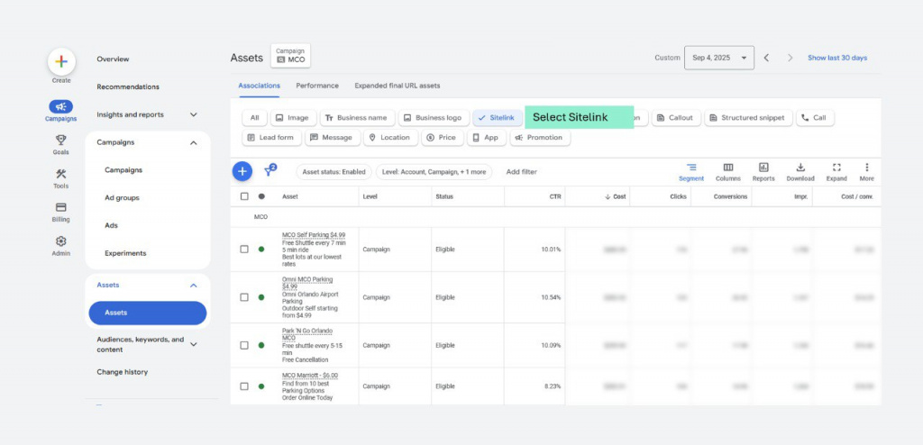
Task: Click the filter funnel icon
Action: click(x=270, y=170)
